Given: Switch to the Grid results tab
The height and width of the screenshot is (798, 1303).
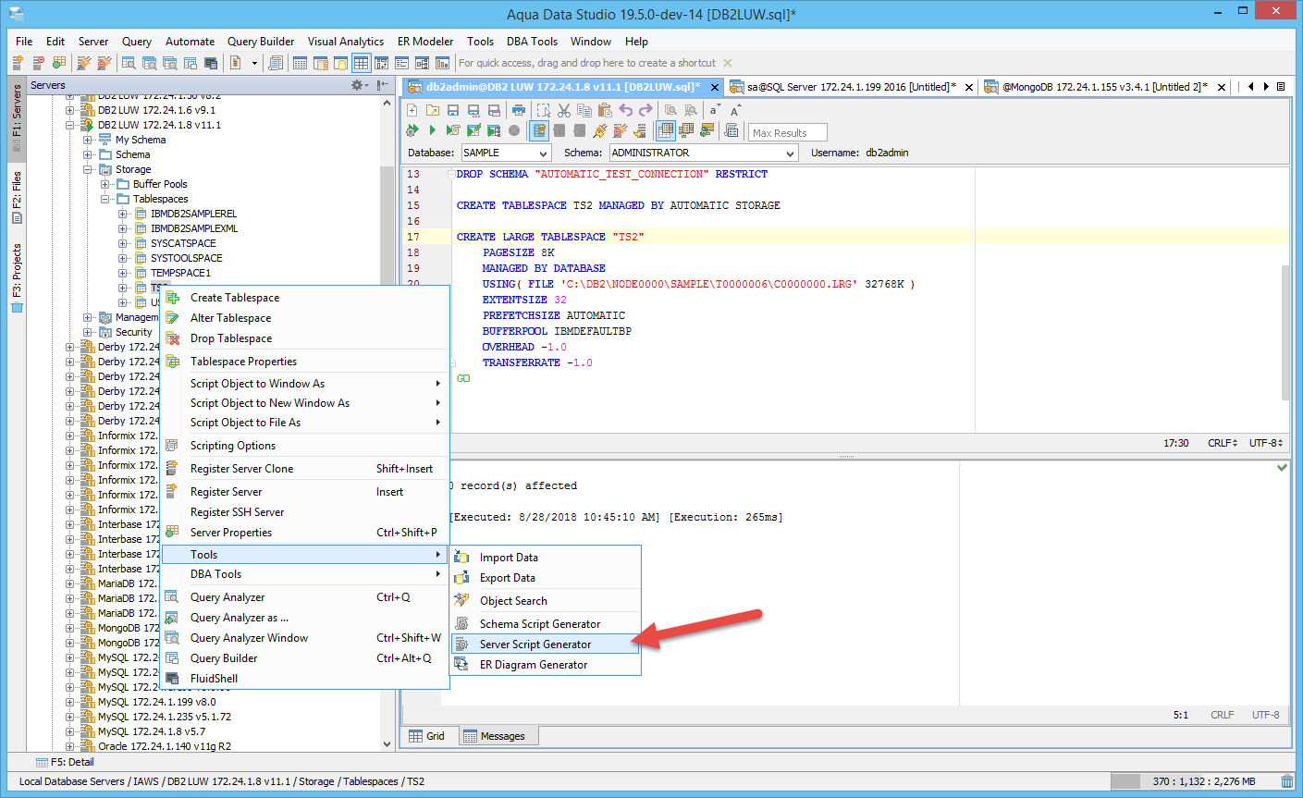Looking at the screenshot, I should point(428,736).
